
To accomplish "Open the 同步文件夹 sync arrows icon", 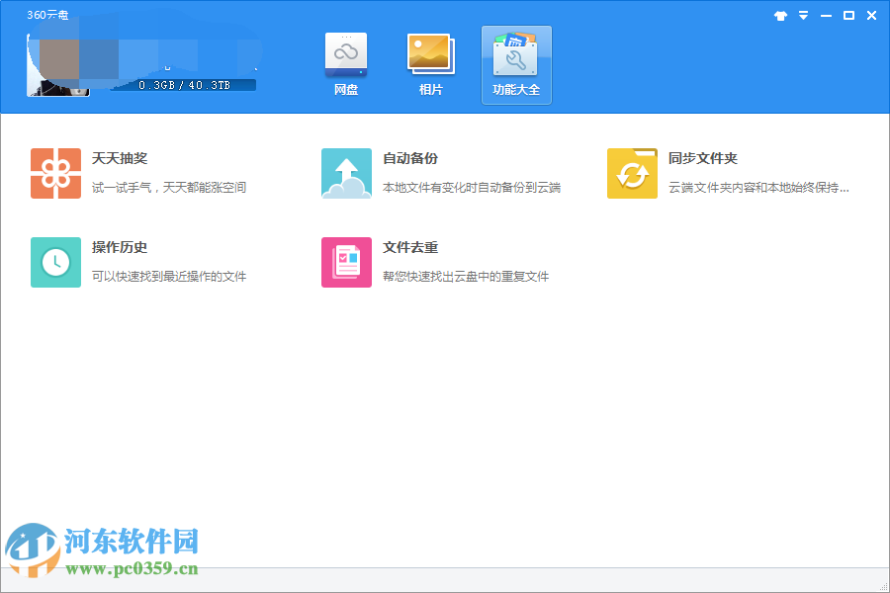I will [x=631, y=174].
